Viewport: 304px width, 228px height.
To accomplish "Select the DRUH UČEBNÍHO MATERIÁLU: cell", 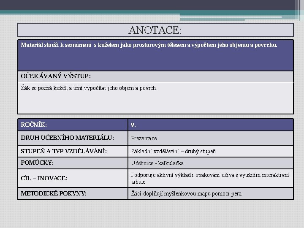I will [x=73, y=138].
